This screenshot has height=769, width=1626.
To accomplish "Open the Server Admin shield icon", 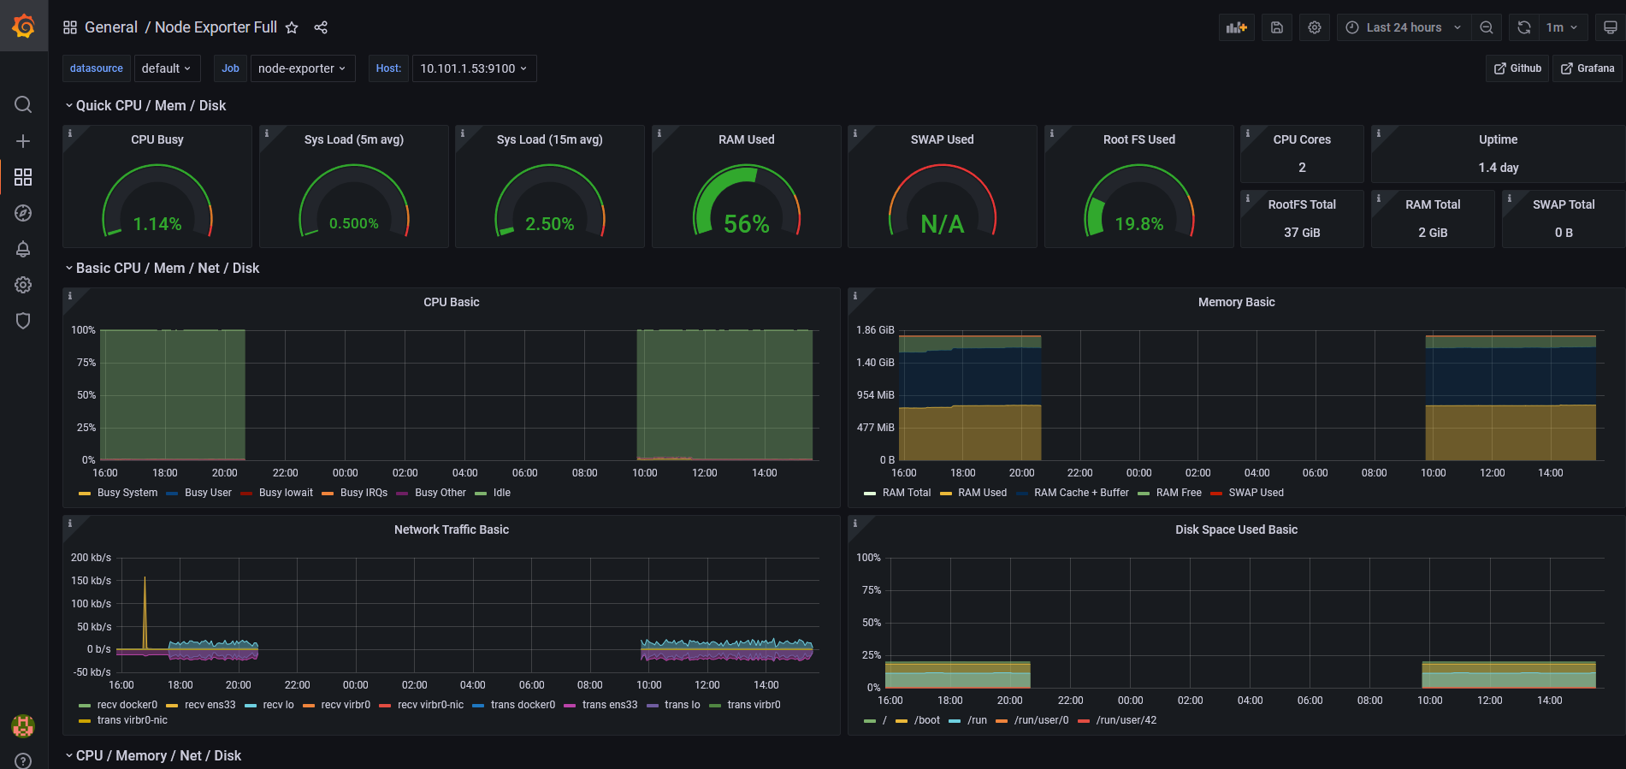I will pyautogui.click(x=23, y=321).
